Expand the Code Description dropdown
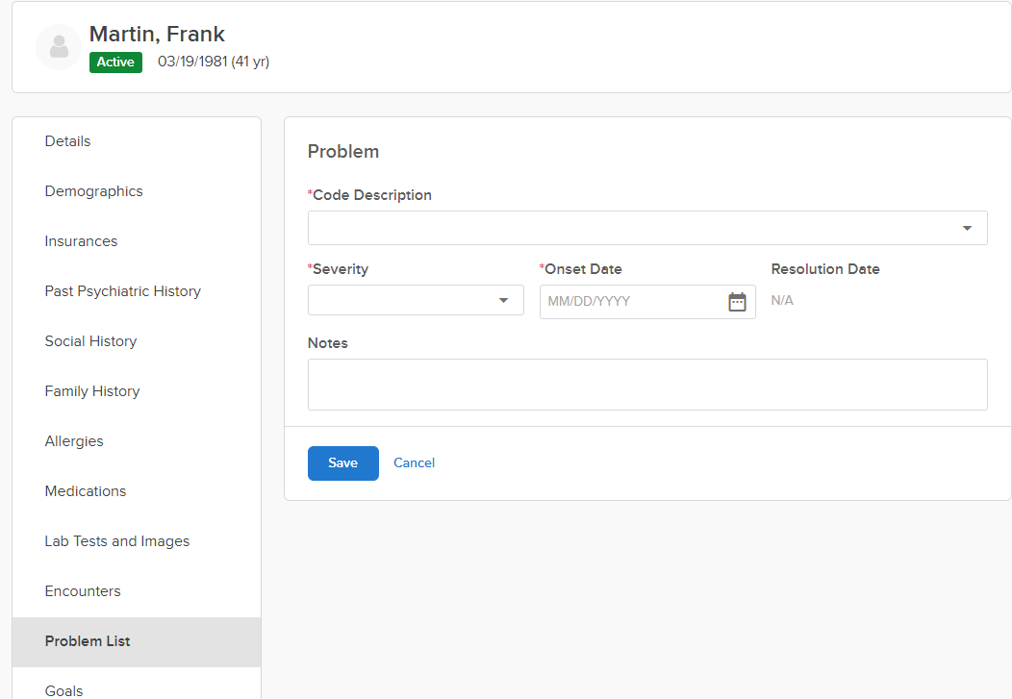Viewport: 1012px width, 699px height. 966,228
